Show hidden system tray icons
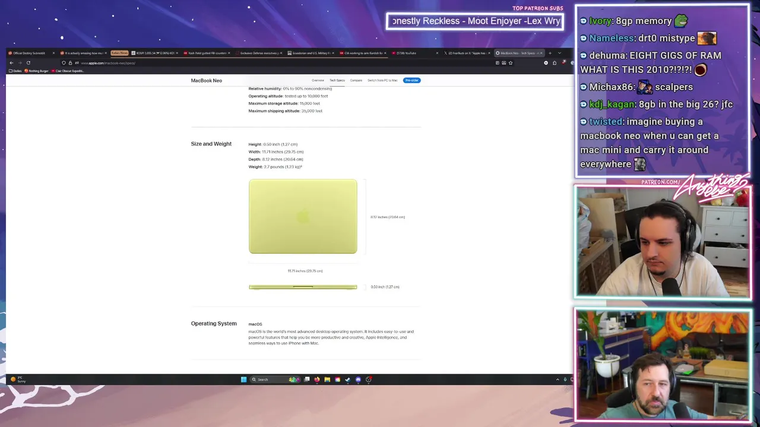The width and height of the screenshot is (760, 427). click(558, 380)
